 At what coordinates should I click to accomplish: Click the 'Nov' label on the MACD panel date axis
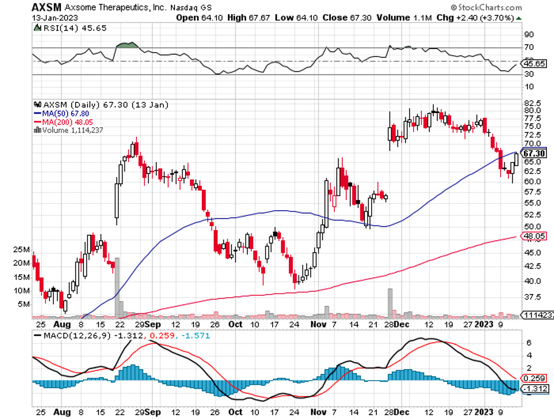(318, 412)
